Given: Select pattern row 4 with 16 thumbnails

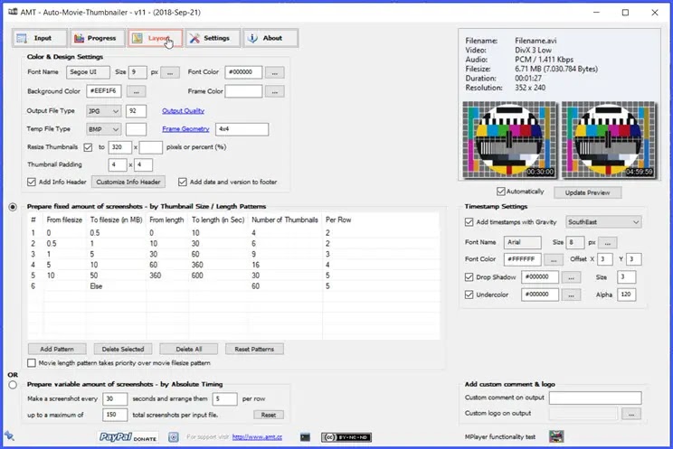Looking at the screenshot, I should pyautogui.click(x=234, y=265).
